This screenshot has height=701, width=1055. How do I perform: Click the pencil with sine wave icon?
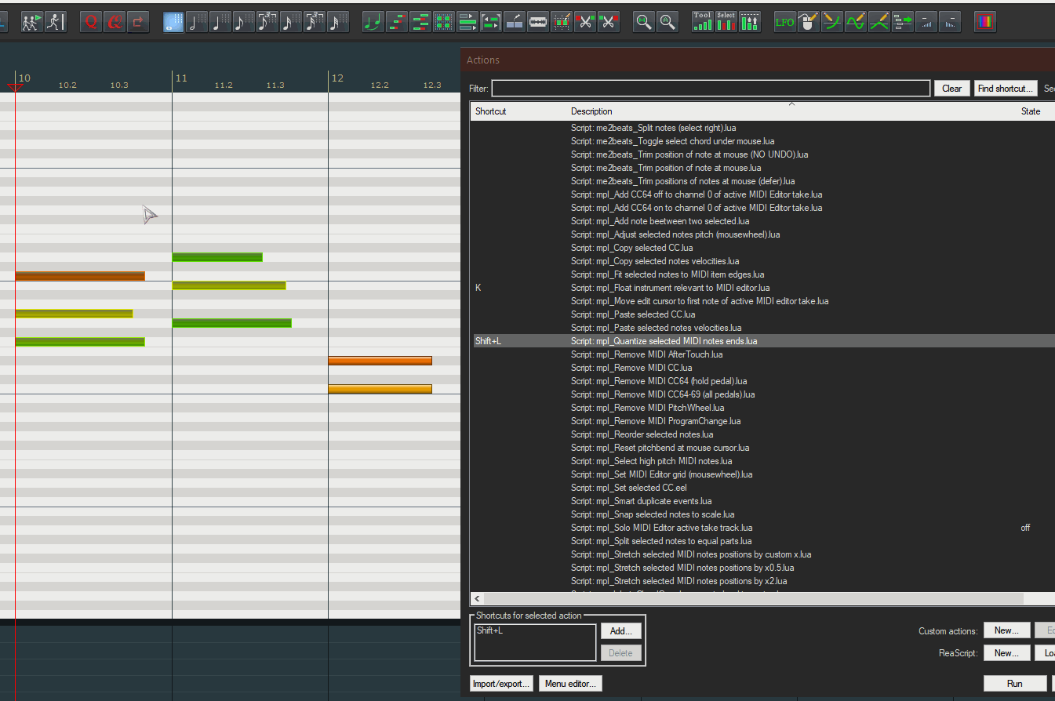855,22
